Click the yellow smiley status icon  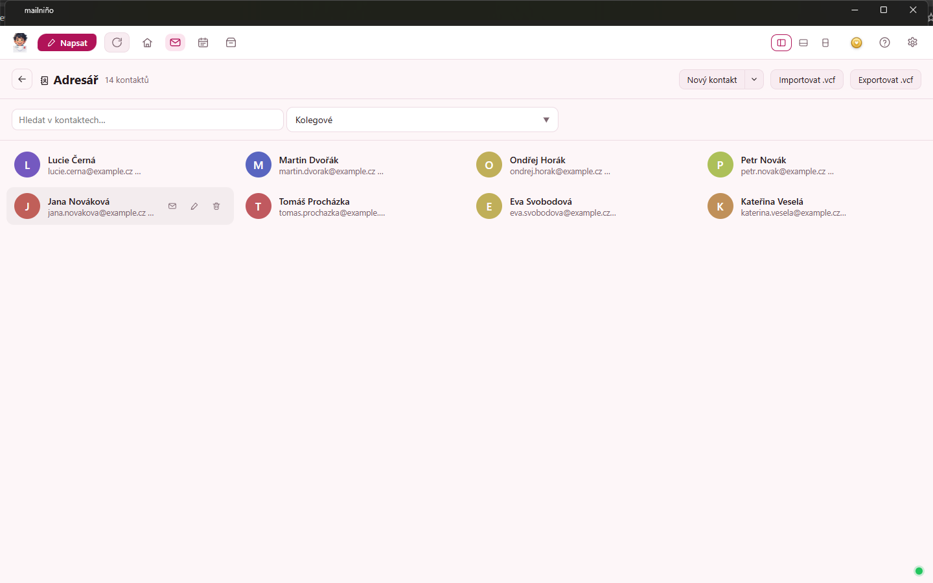point(857,43)
